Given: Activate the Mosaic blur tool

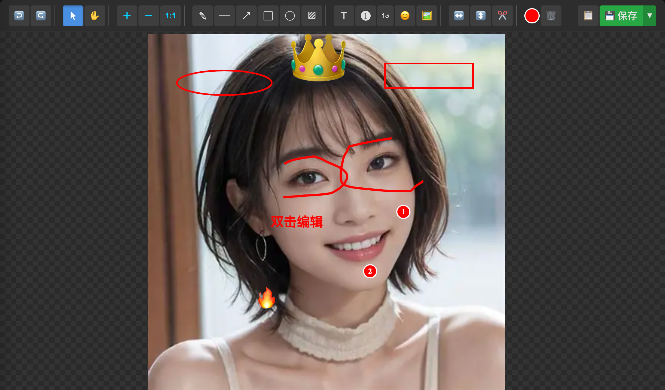Looking at the screenshot, I should click(x=311, y=16).
